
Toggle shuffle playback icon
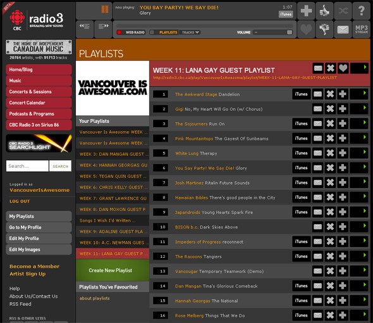pyautogui.click(x=343, y=11)
